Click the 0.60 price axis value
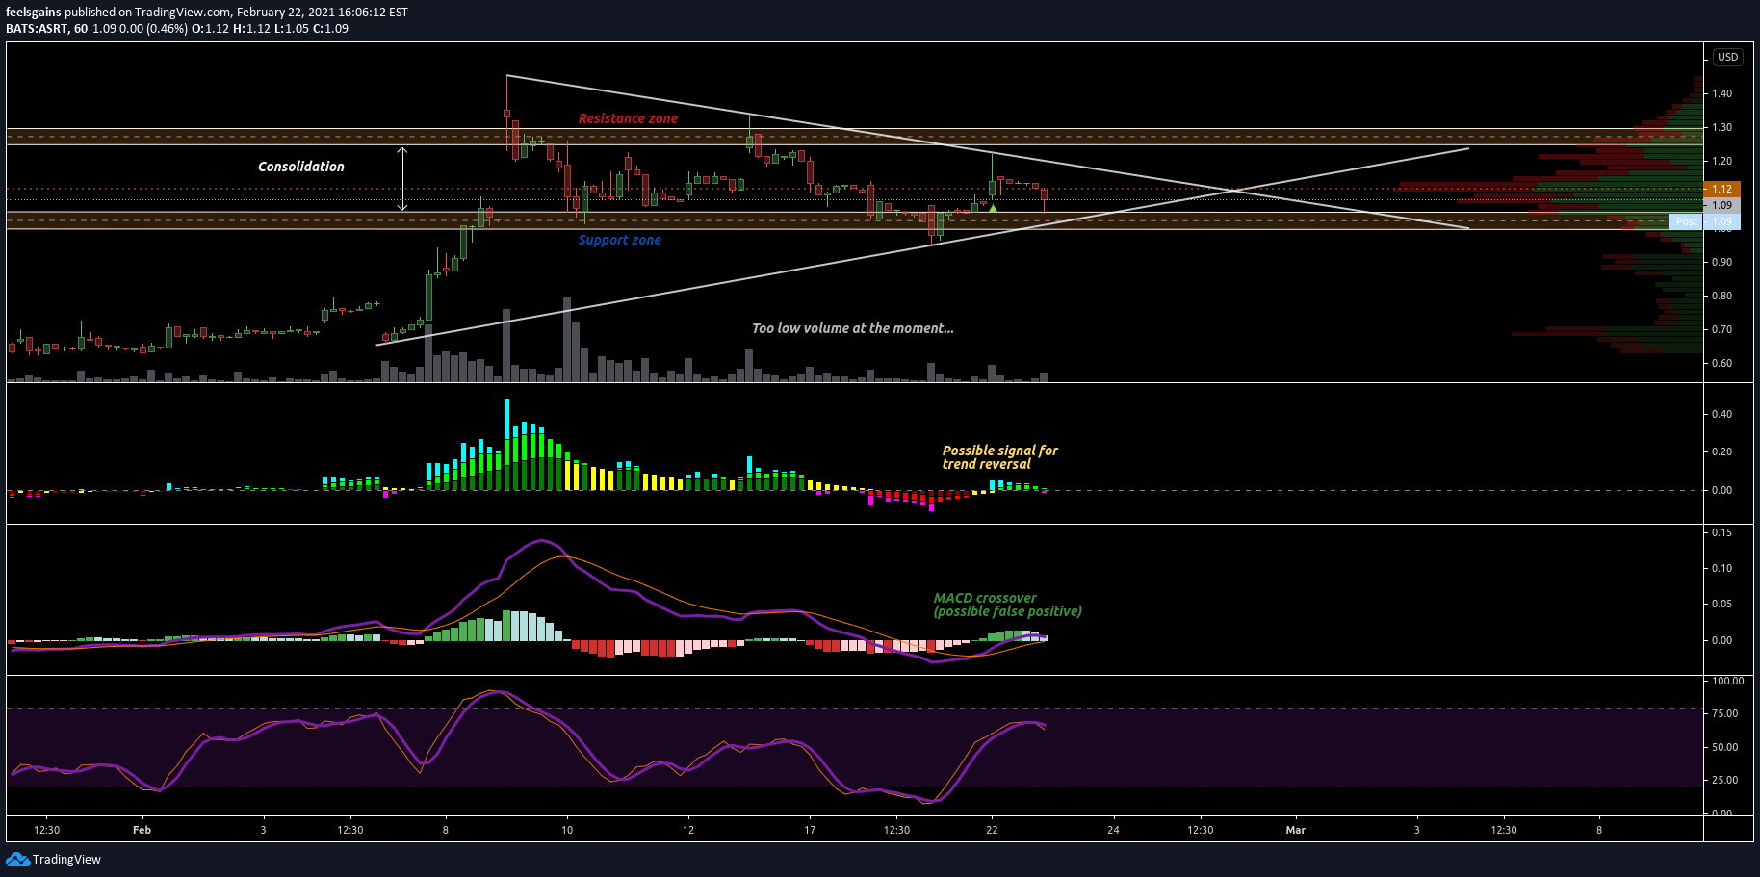 click(x=1722, y=363)
